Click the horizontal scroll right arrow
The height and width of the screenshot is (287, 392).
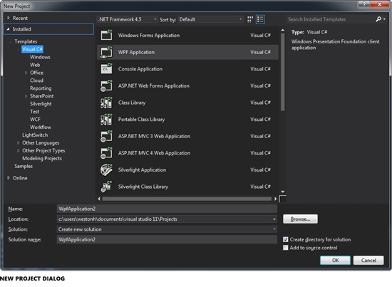tap(275, 199)
